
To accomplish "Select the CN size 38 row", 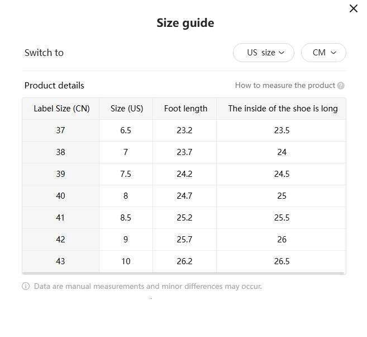I will [60, 152].
